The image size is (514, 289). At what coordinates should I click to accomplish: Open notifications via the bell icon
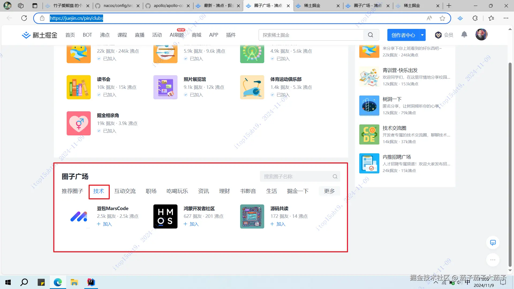pos(464,35)
